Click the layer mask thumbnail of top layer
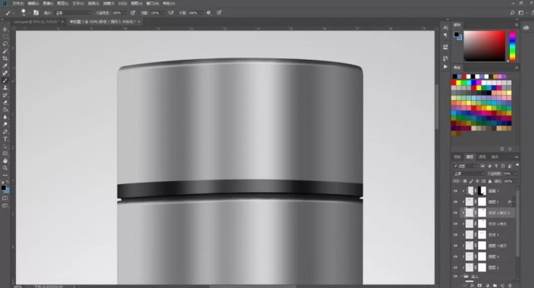 point(482,191)
